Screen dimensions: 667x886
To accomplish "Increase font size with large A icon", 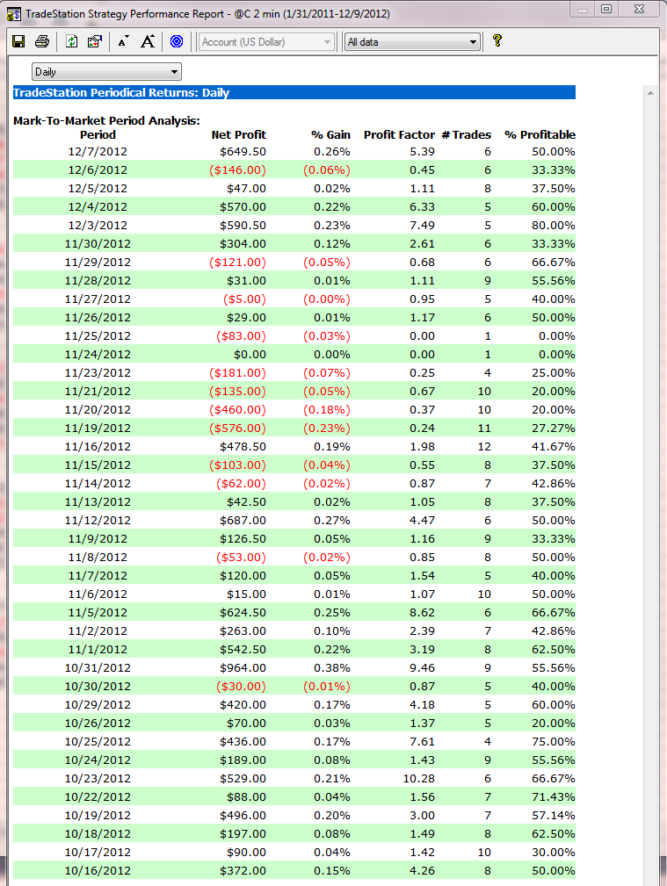I will point(148,41).
